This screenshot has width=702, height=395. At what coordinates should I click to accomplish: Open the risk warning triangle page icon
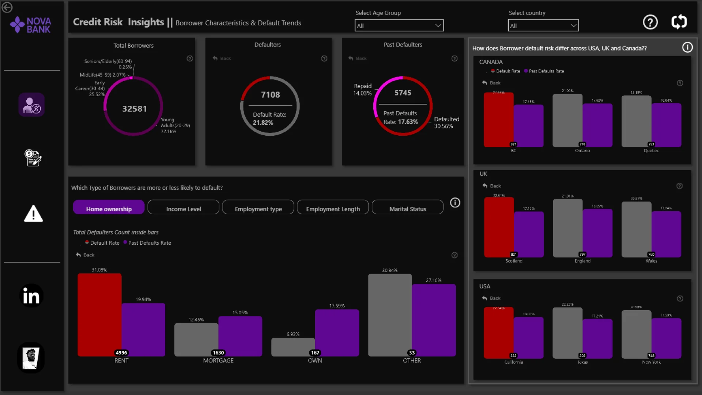(33, 214)
